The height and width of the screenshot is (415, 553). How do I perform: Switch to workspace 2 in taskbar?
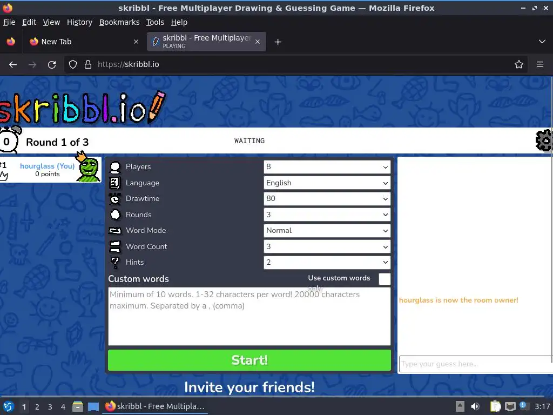click(37, 407)
